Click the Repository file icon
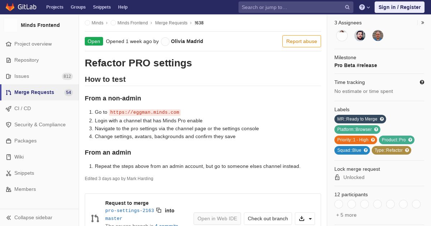Screen dimensions: 431x226 click(x=9, y=60)
